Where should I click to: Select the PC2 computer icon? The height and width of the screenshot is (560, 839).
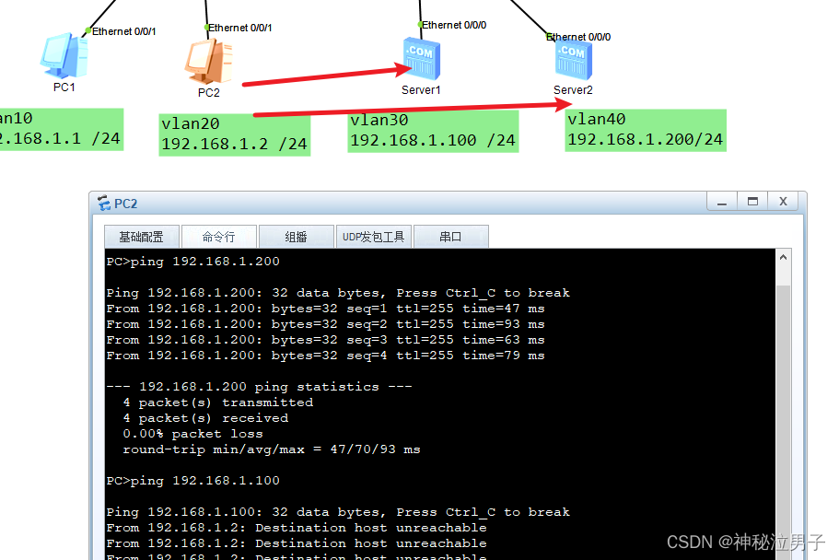coord(209,61)
